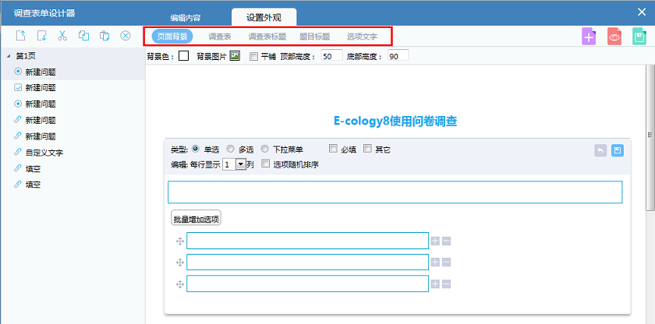Select the 调查表标题 appearance tab

[x=267, y=37]
